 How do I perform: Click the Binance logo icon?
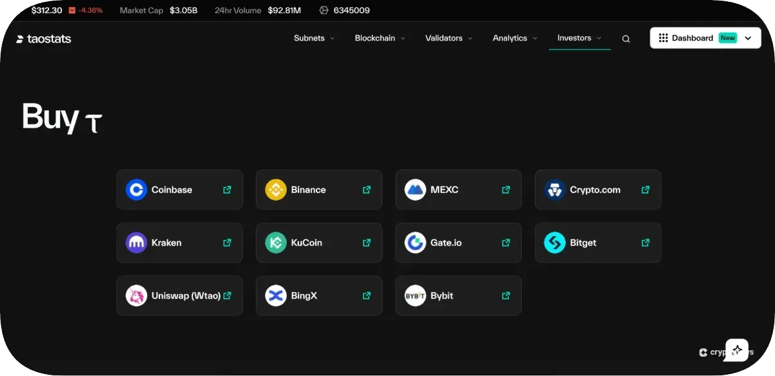pos(276,190)
